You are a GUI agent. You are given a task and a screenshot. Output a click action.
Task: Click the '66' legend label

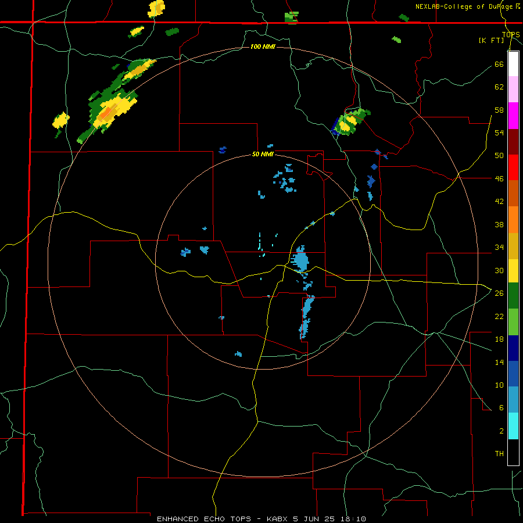coord(499,64)
